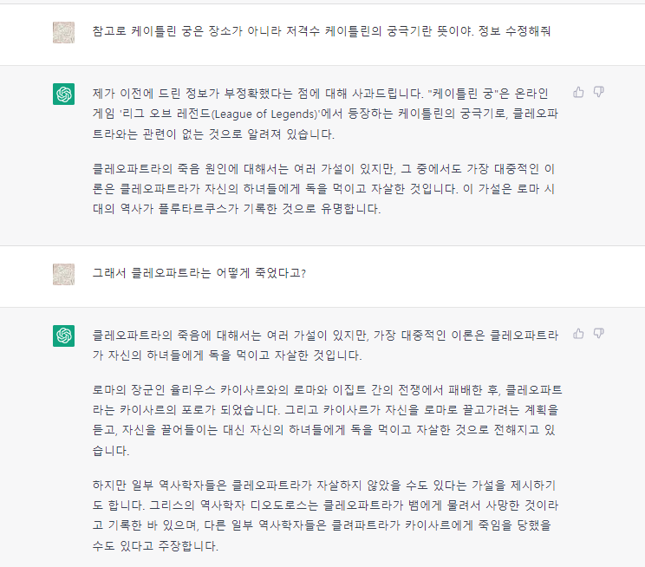645x567 pixels.
Task: Click the paragraph starting with 제가 이전에 드린
Action: click(327, 113)
